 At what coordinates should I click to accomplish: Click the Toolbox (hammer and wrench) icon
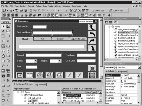(x=87, y=10)
